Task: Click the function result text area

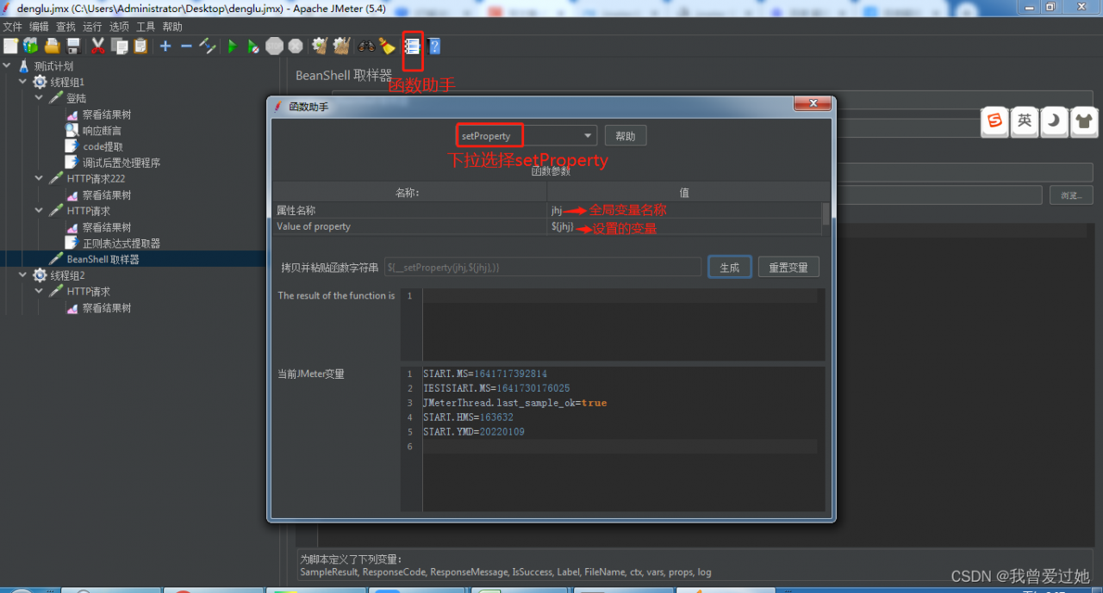Action: (623, 324)
